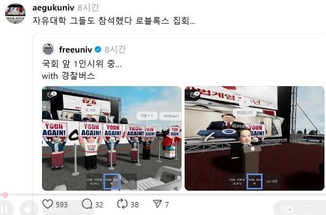Open the aegukuniv profile picture
This screenshot has height=215, width=326.
(15, 13)
